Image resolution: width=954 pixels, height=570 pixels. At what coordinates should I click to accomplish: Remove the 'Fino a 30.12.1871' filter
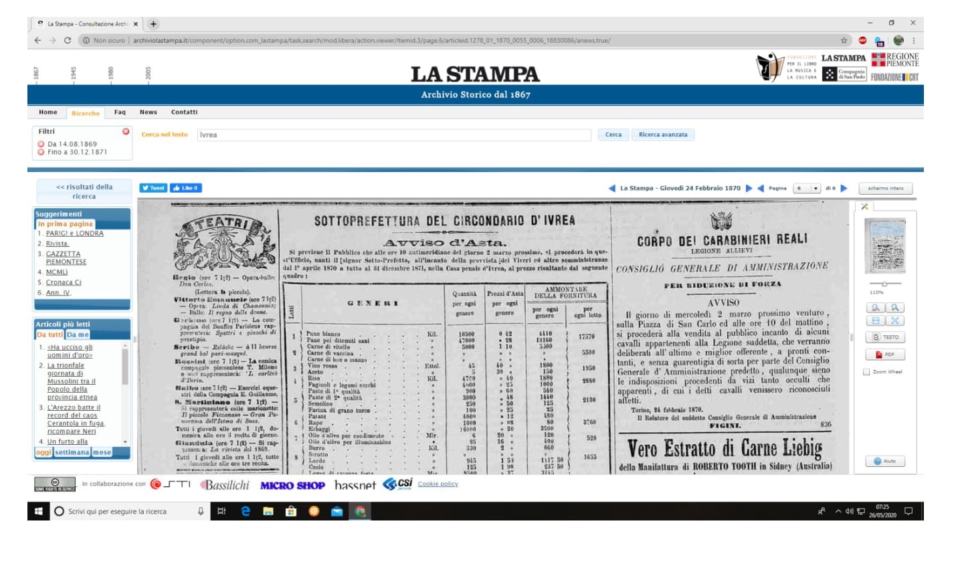(x=41, y=152)
